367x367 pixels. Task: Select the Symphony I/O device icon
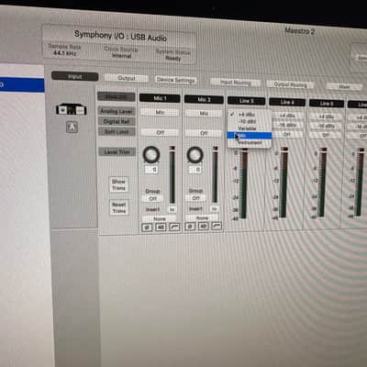click(x=72, y=109)
